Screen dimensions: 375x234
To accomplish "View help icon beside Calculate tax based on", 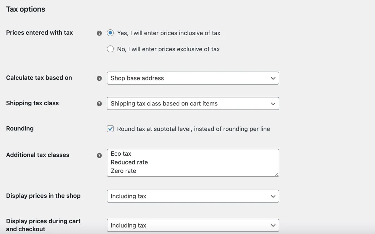I will (99, 78).
